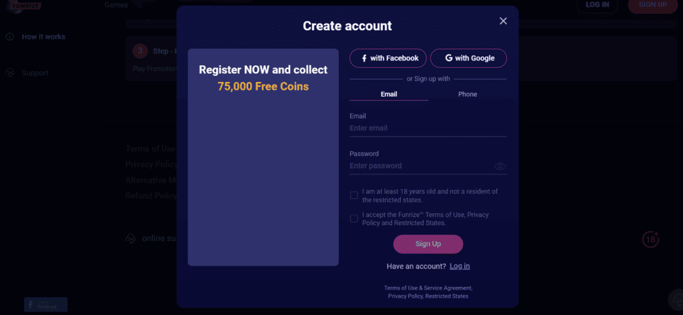This screenshot has height=315, width=683.
Task: Click the 18+ age badge icon
Action: tap(650, 239)
